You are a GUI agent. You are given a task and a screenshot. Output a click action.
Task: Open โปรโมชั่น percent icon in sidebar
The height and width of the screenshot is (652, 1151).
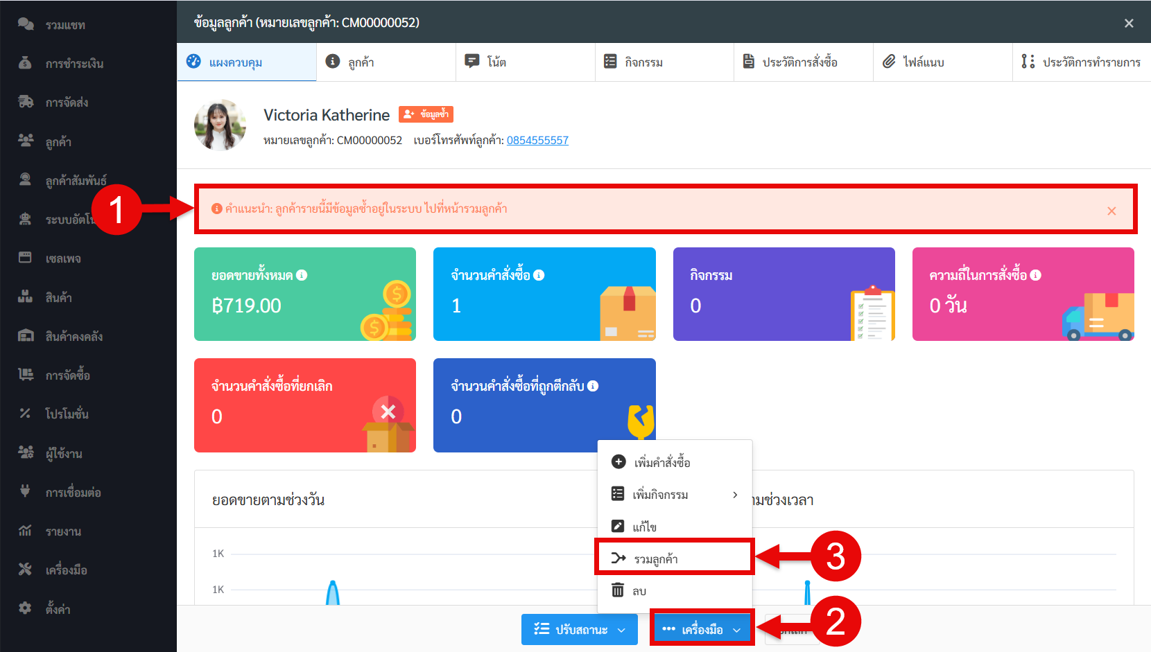(x=25, y=414)
